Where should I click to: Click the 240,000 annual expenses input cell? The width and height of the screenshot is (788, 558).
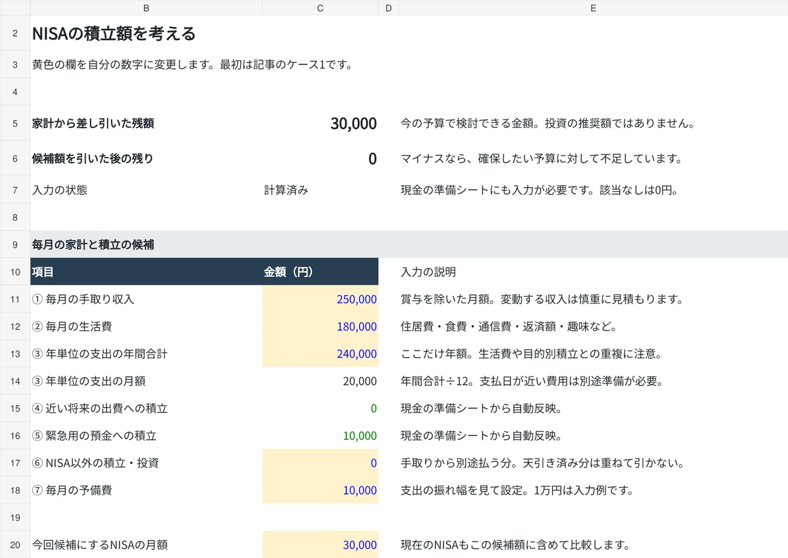tap(320, 354)
